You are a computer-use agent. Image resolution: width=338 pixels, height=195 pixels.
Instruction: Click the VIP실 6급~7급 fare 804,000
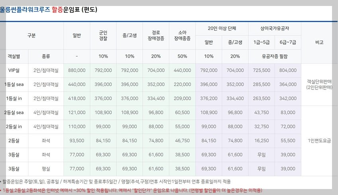[x=288, y=70]
